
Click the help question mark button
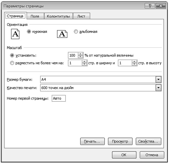click(x=150, y=6)
